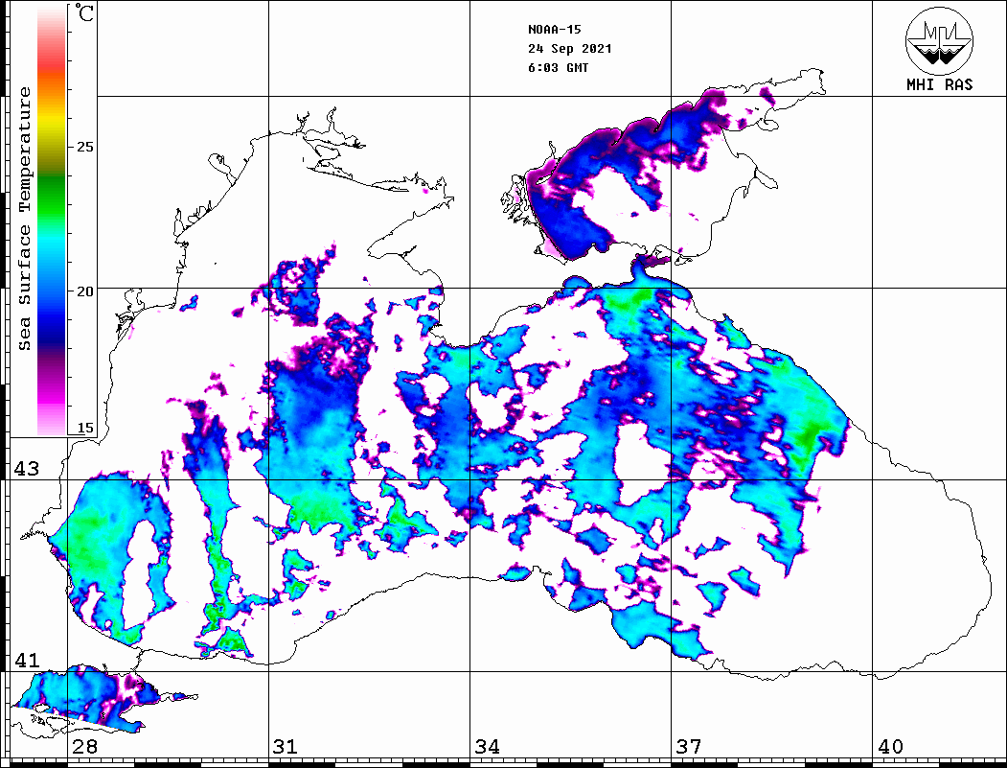Click the "MHI RAS" label text
This screenshot has height=768, width=1007.
[x=940, y=84]
